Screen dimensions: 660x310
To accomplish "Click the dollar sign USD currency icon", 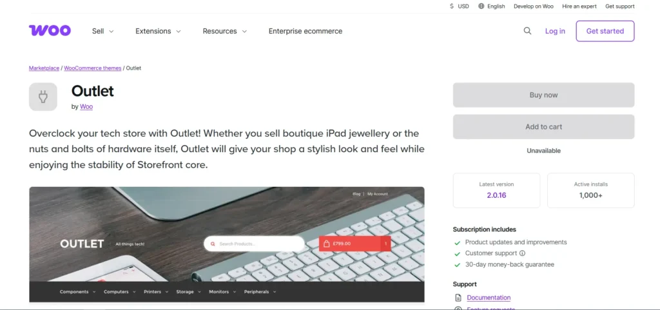I will (x=452, y=6).
